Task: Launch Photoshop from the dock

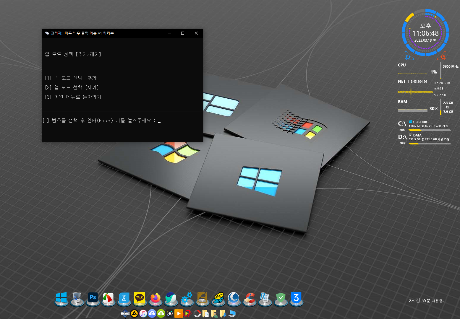Action: click(x=93, y=298)
